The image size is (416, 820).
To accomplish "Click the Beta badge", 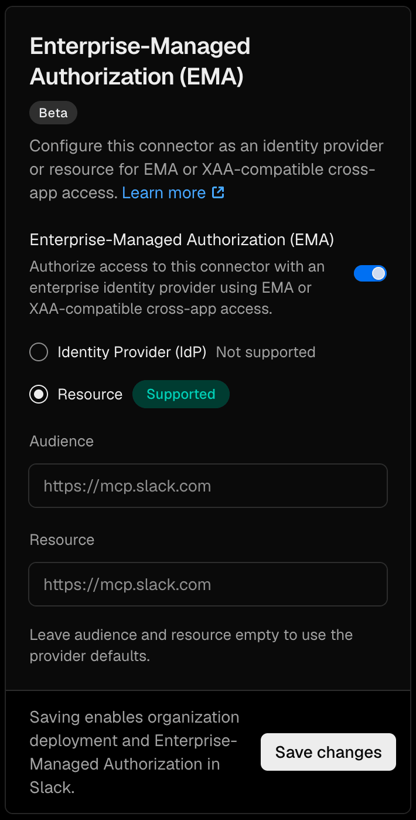I will pos(53,113).
